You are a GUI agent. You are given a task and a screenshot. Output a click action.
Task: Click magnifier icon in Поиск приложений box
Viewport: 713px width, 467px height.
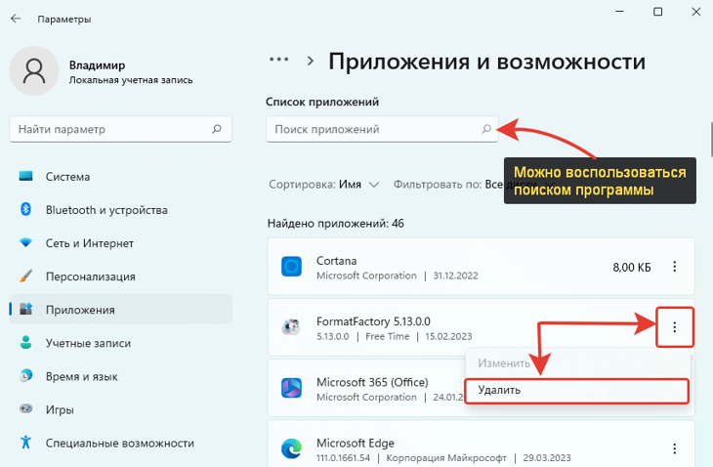coord(486,129)
